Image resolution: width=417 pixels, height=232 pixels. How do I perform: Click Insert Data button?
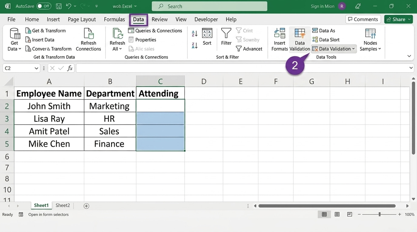[x=40, y=40]
